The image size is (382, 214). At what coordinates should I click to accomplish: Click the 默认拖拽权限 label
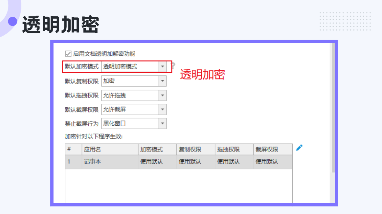81,95
